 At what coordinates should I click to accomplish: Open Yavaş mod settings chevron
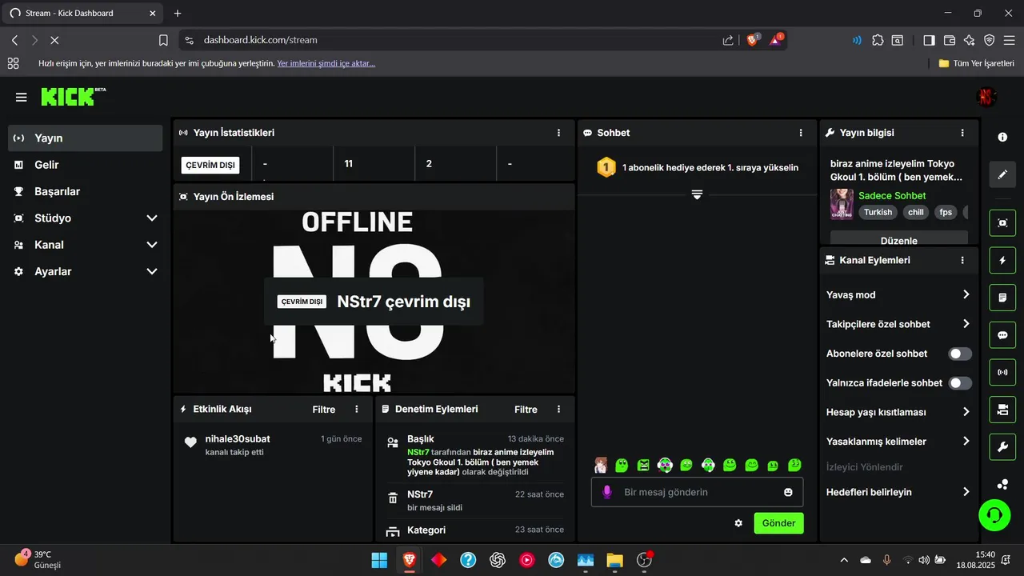(966, 294)
